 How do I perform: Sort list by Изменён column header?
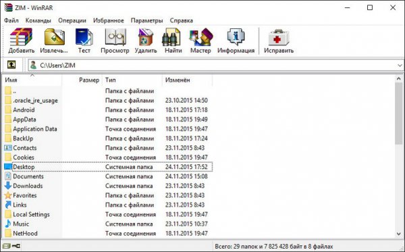pyautogui.click(x=187, y=80)
